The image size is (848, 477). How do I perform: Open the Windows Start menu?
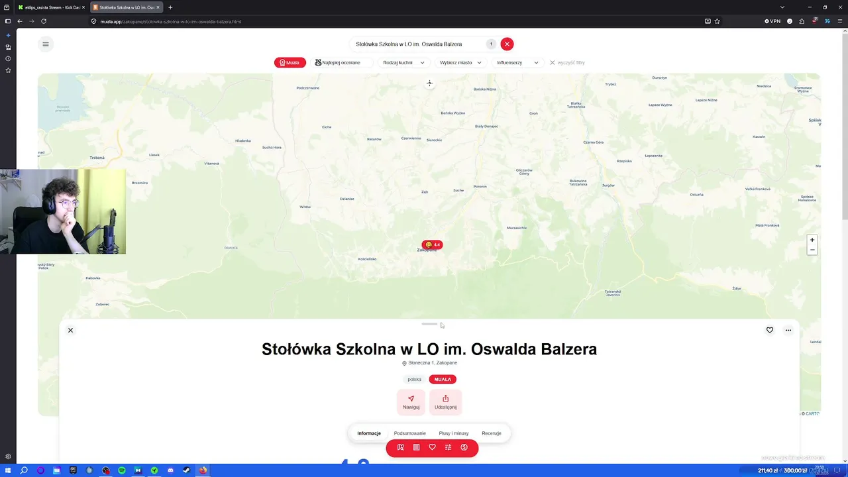8,470
